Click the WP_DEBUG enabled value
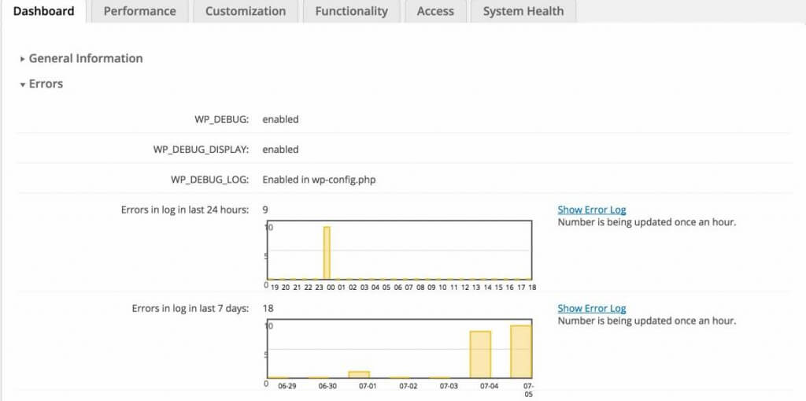Screen dimensions: 806x401 (280, 120)
